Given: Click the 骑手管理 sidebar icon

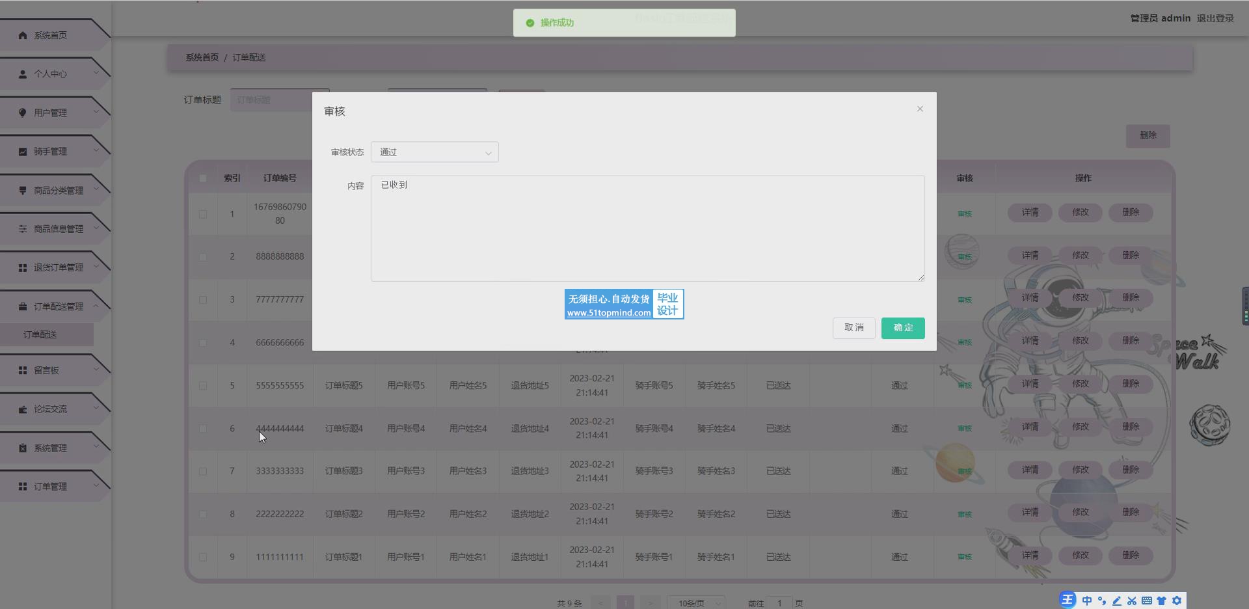Looking at the screenshot, I should [x=23, y=152].
